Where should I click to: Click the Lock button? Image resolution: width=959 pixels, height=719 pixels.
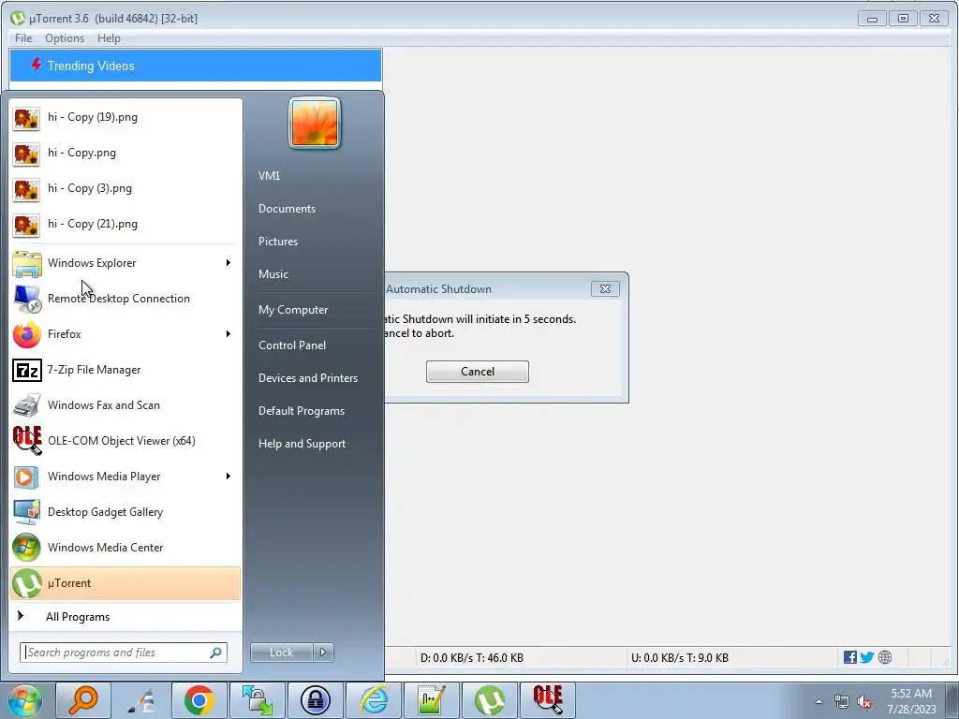coord(282,653)
